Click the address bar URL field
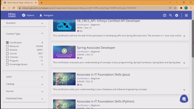Screen dimensions: 194x109 coord(79,8)
